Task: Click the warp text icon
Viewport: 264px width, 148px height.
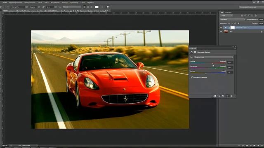Action: [x=102, y=7]
